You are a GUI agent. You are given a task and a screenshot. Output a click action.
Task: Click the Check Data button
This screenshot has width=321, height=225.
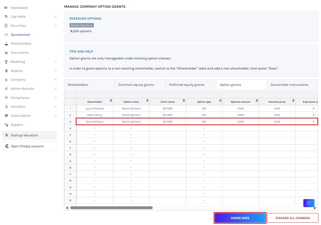coord(240,218)
